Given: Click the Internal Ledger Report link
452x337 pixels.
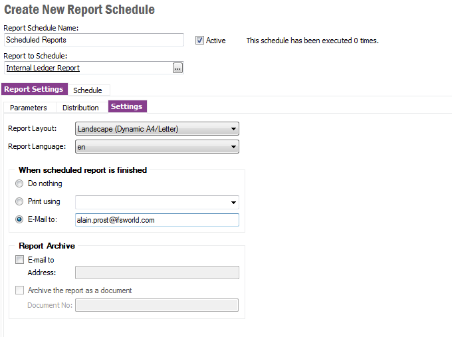Looking at the screenshot, I should pyautogui.click(x=43, y=68).
